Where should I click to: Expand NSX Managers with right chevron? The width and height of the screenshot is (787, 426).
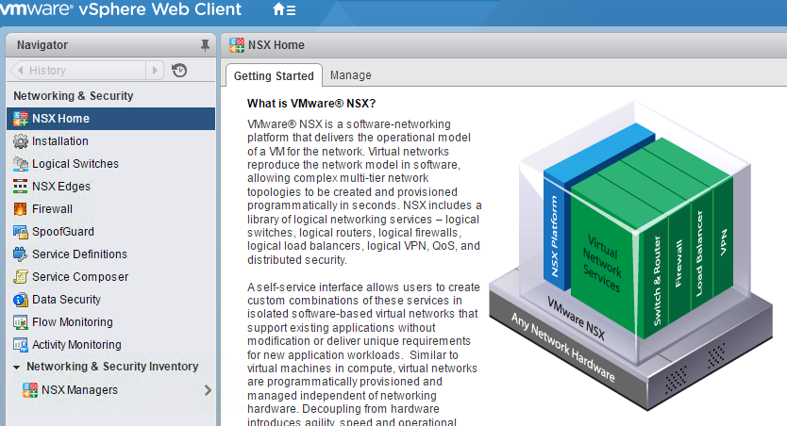[x=208, y=390]
